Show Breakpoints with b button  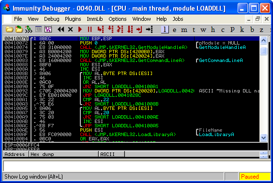[x=252, y=30]
